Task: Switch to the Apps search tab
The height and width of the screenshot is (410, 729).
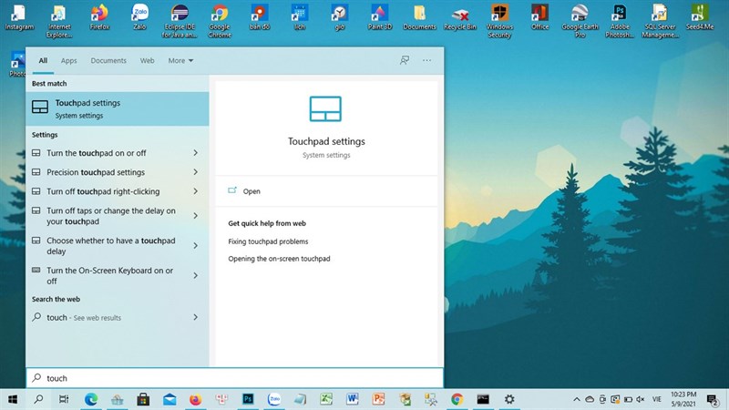Action: (69, 61)
